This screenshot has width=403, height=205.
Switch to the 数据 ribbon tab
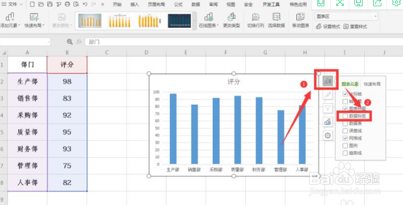(196, 5)
